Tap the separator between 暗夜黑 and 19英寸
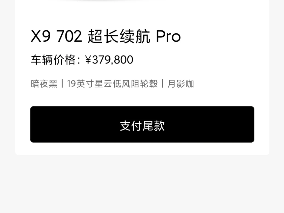 pos(62,84)
